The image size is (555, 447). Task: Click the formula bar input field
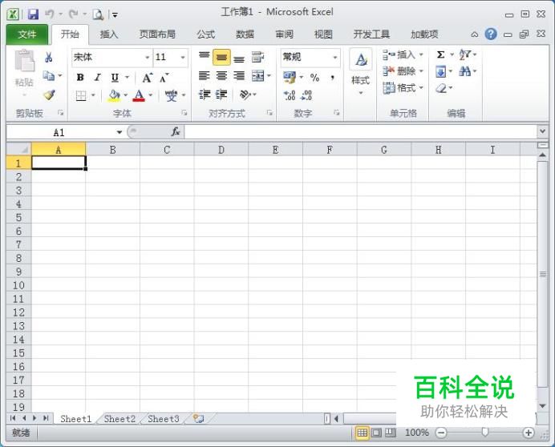pos(360,132)
